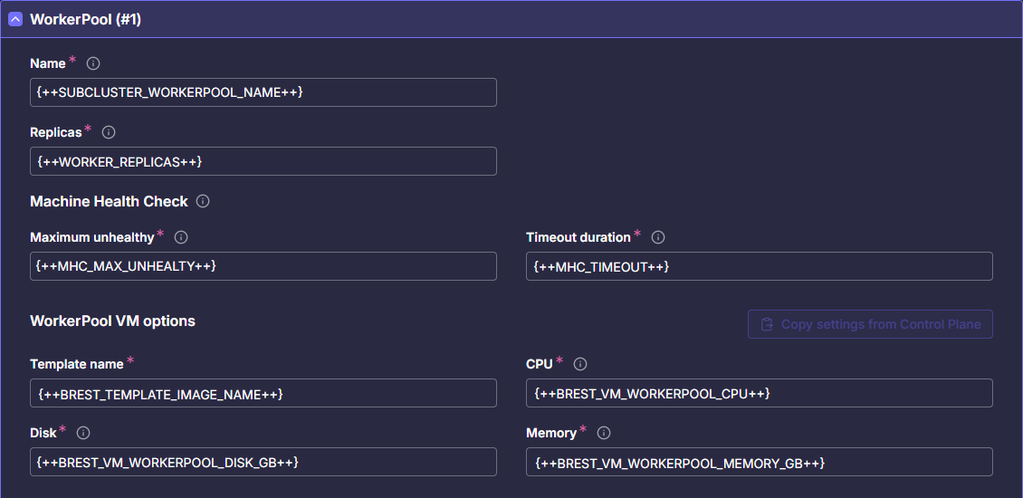Image resolution: width=1023 pixels, height=498 pixels.
Task: Click the Timeout duration input box
Action: 759,266
